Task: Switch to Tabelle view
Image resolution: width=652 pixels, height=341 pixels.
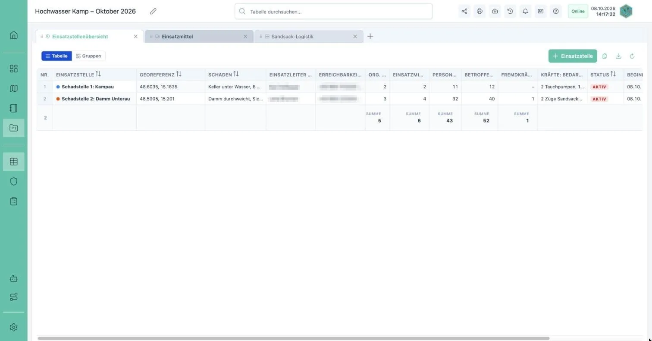Action: click(x=56, y=56)
